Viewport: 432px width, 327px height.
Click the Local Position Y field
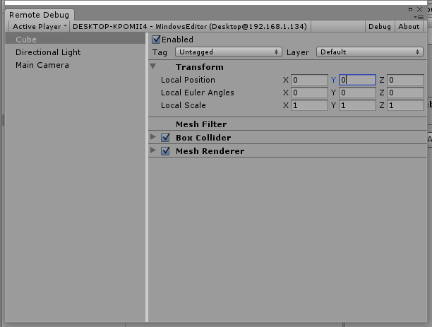(x=357, y=80)
